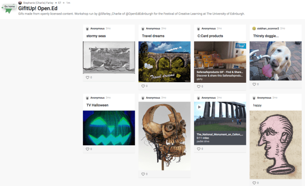This screenshot has width=305, height=186.
Task: Click Anonymous avatar on Travel dreams post
Action: tap(143, 29)
